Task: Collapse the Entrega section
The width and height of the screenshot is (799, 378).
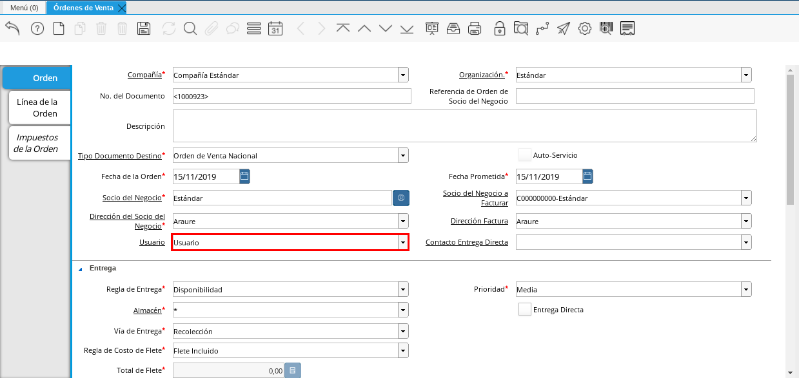Action: (81, 269)
